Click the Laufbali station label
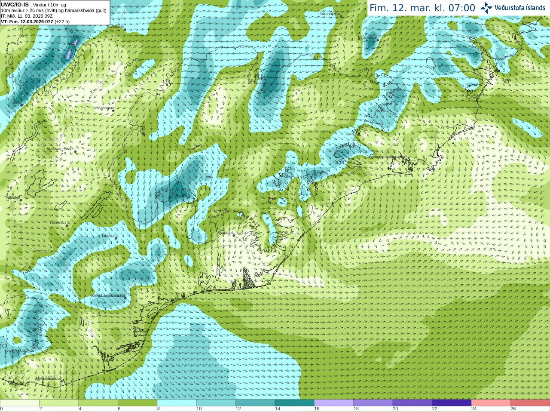550x412 pixels. pyautogui.click(x=108, y=236)
